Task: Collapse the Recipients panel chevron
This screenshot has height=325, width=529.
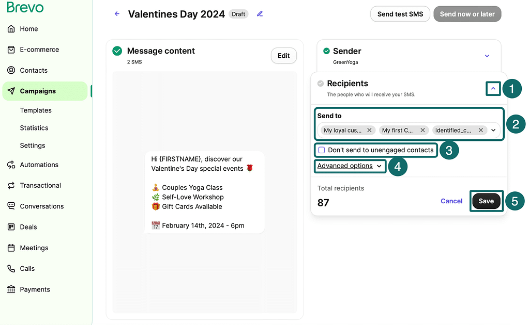Action: [493, 89]
